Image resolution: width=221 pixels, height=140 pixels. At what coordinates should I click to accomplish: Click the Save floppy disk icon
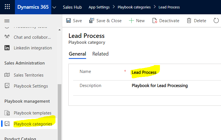click(x=68, y=20)
